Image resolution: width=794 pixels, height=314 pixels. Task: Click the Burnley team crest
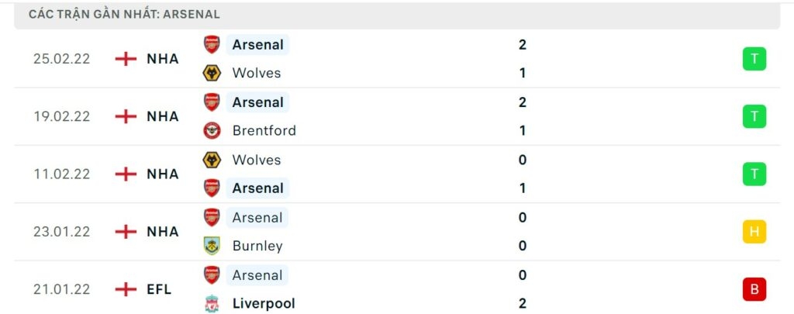pos(212,246)
